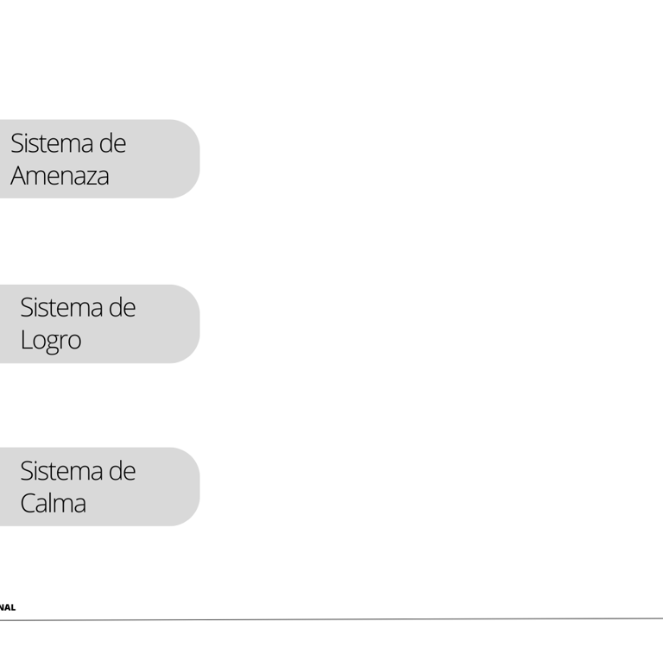Click the word "Amenaza" in top box
Image resolution: width=663 pixels, height=647 pixels.
[x=60, y=176]
